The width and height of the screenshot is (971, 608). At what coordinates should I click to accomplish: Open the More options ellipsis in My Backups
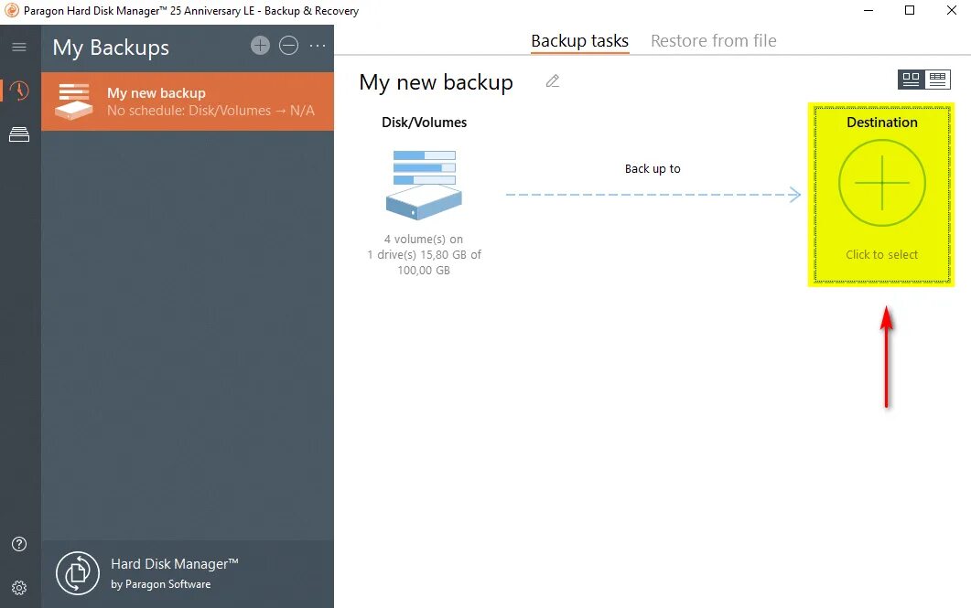click(318, 46)
